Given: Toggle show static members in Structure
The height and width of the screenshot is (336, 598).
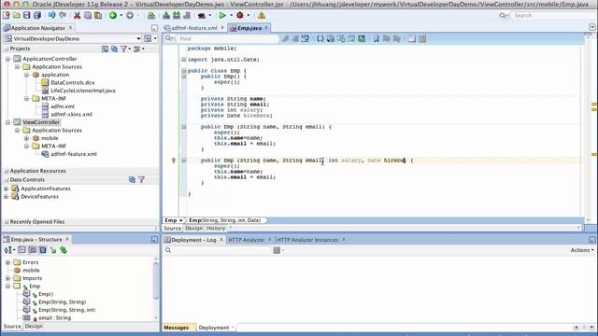Looking at the screenshot, I should (43, 250).
